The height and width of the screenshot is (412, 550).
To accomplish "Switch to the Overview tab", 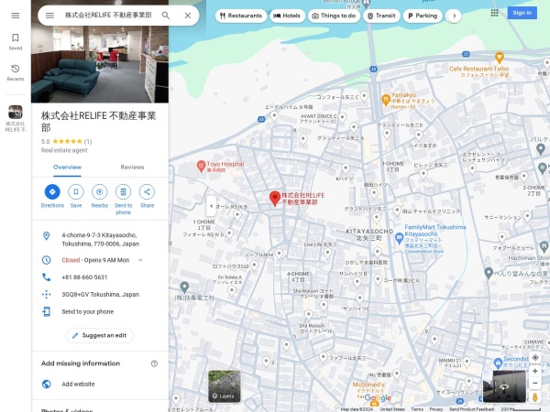I will pyautogui.click(x=67, y=168).
